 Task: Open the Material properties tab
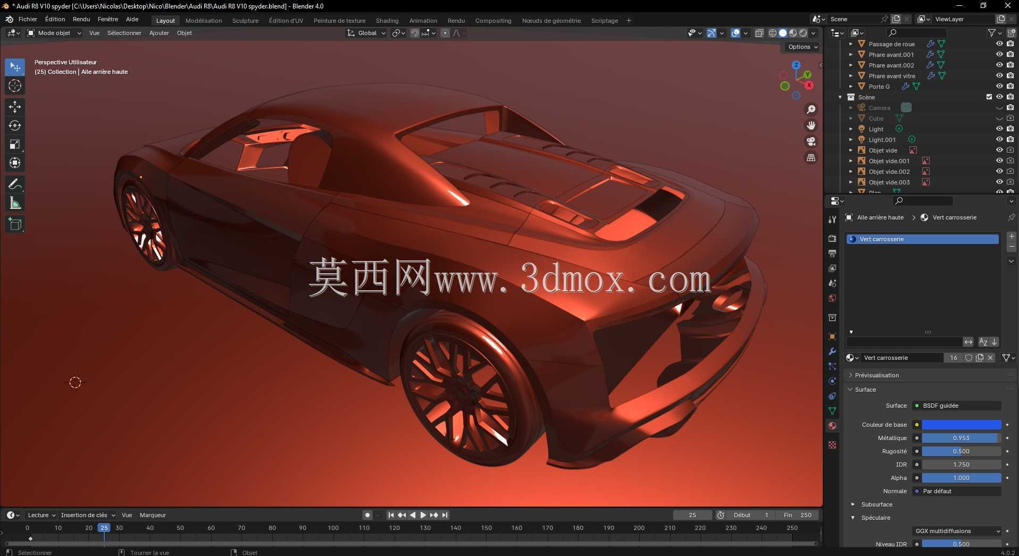click(x=832, y=426)
